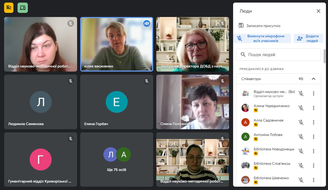
Task: Click Бібліотека Слов'янськ's avatar
Action: pyautogui.click(x=245, y=166)
